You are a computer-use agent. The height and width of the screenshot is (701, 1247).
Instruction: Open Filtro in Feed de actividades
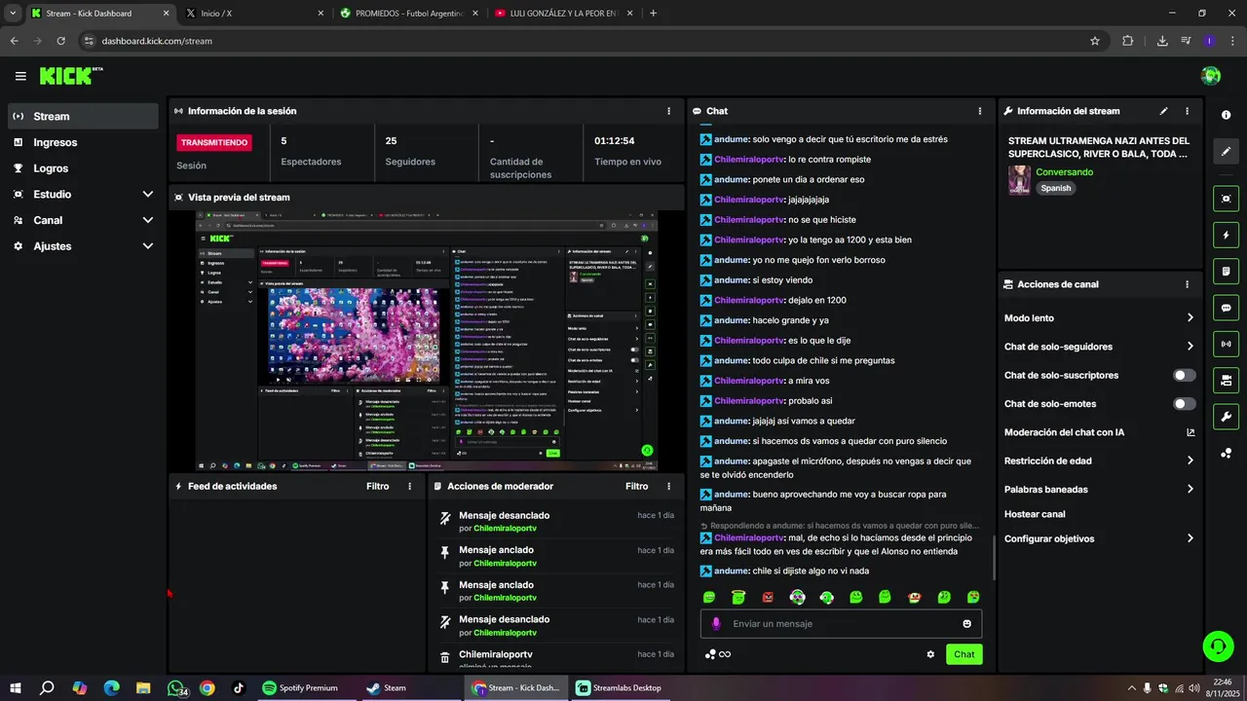pos(377,486)
